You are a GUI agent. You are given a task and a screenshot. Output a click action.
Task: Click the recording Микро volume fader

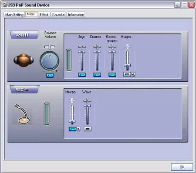pos(72,121)
